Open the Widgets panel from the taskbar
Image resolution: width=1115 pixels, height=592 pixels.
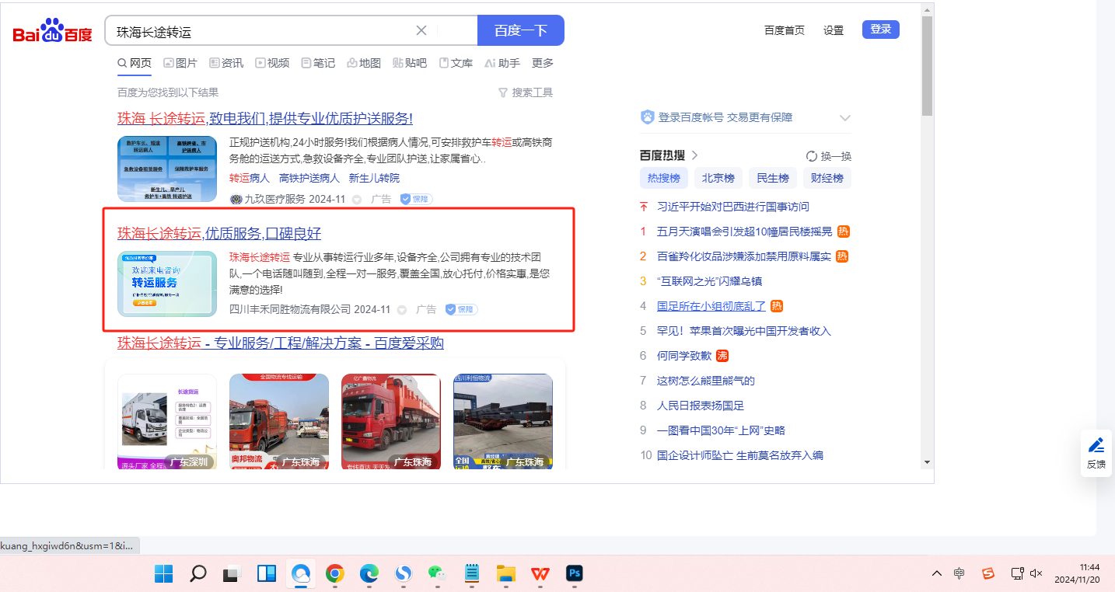click(267, 573)
